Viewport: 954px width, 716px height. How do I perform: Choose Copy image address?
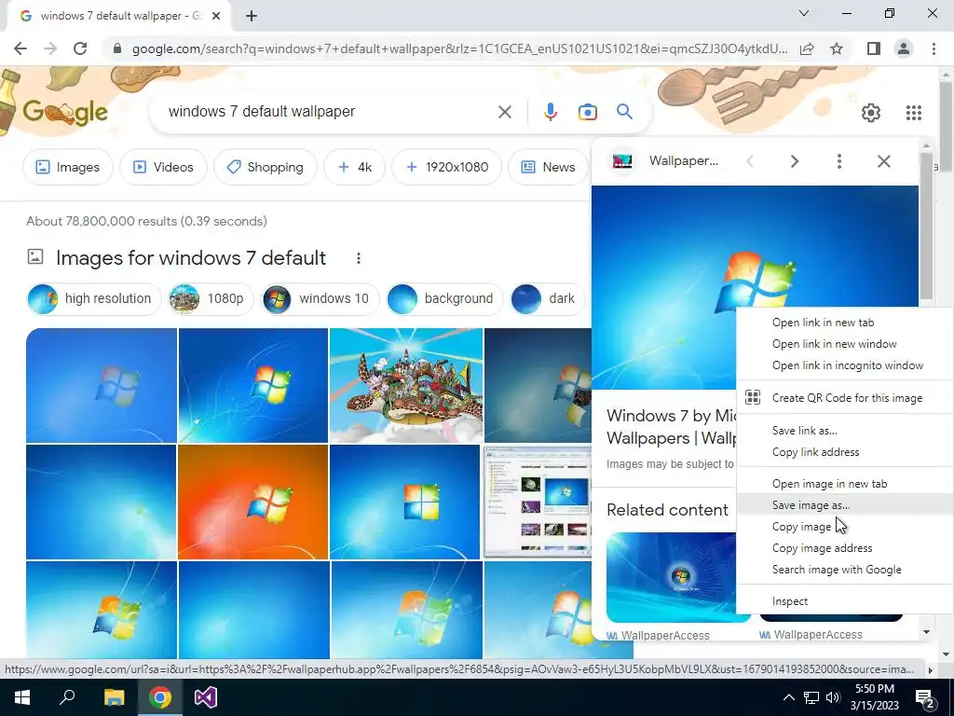(x=844, y=548)
